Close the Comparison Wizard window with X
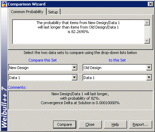The image size is (155, 132). click(x=151, y=4)
